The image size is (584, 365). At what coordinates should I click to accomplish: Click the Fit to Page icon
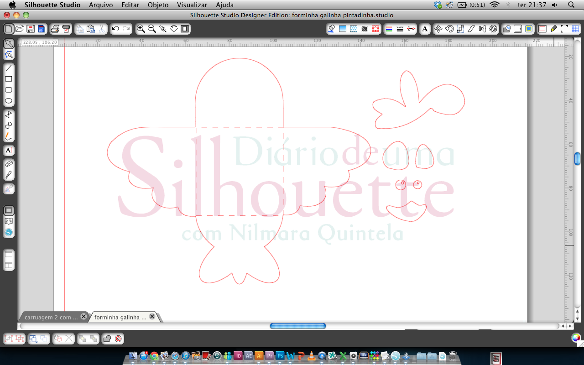click(x=185, y=29)
